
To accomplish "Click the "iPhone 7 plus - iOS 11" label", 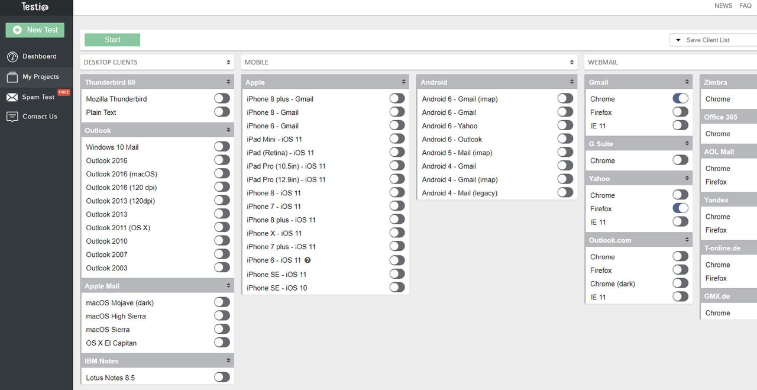I will [282, 247].
